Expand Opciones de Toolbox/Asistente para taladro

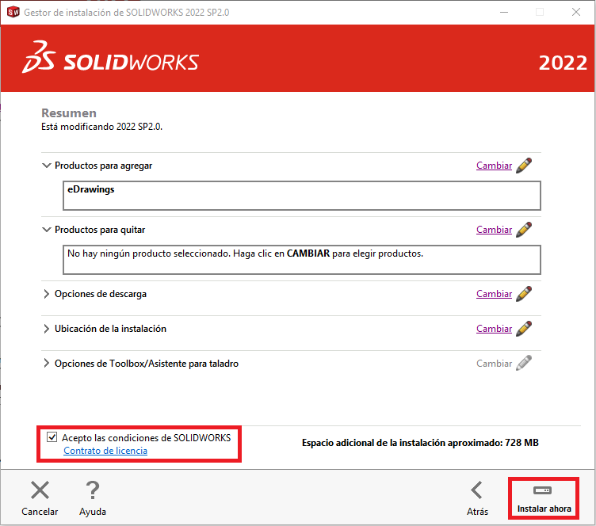[47, 364]
